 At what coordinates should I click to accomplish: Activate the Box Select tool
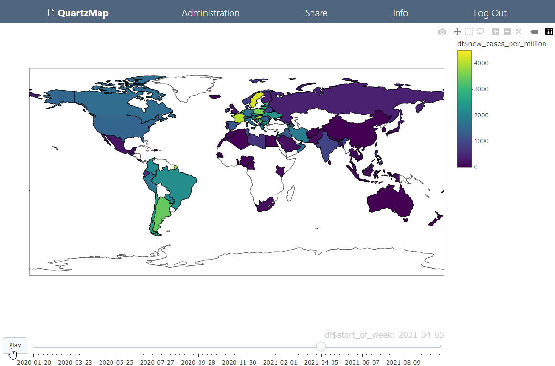pyautogui.click(x=468, y=32)
